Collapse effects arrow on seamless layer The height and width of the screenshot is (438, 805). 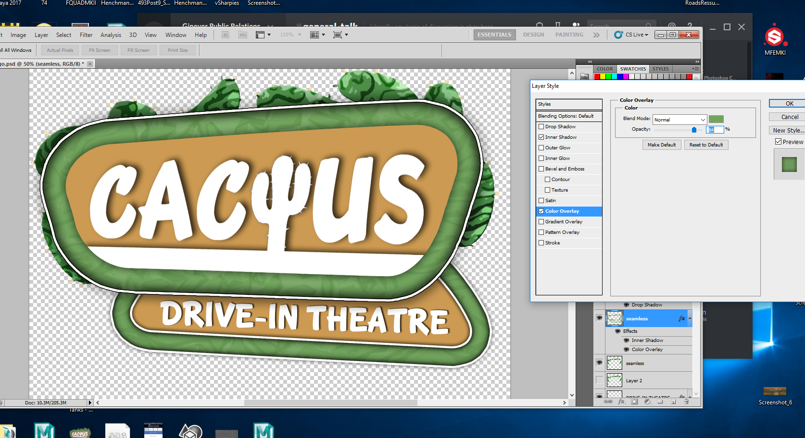(x=690, y=318)
